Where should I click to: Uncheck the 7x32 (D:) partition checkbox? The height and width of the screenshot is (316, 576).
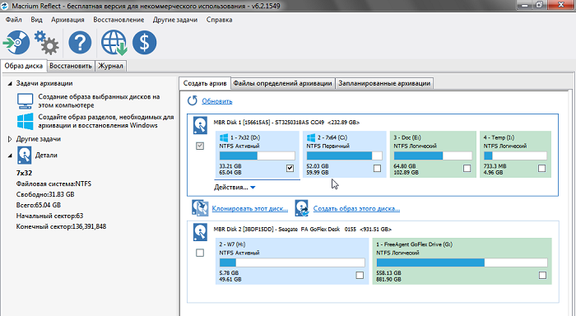click(290, 169)
